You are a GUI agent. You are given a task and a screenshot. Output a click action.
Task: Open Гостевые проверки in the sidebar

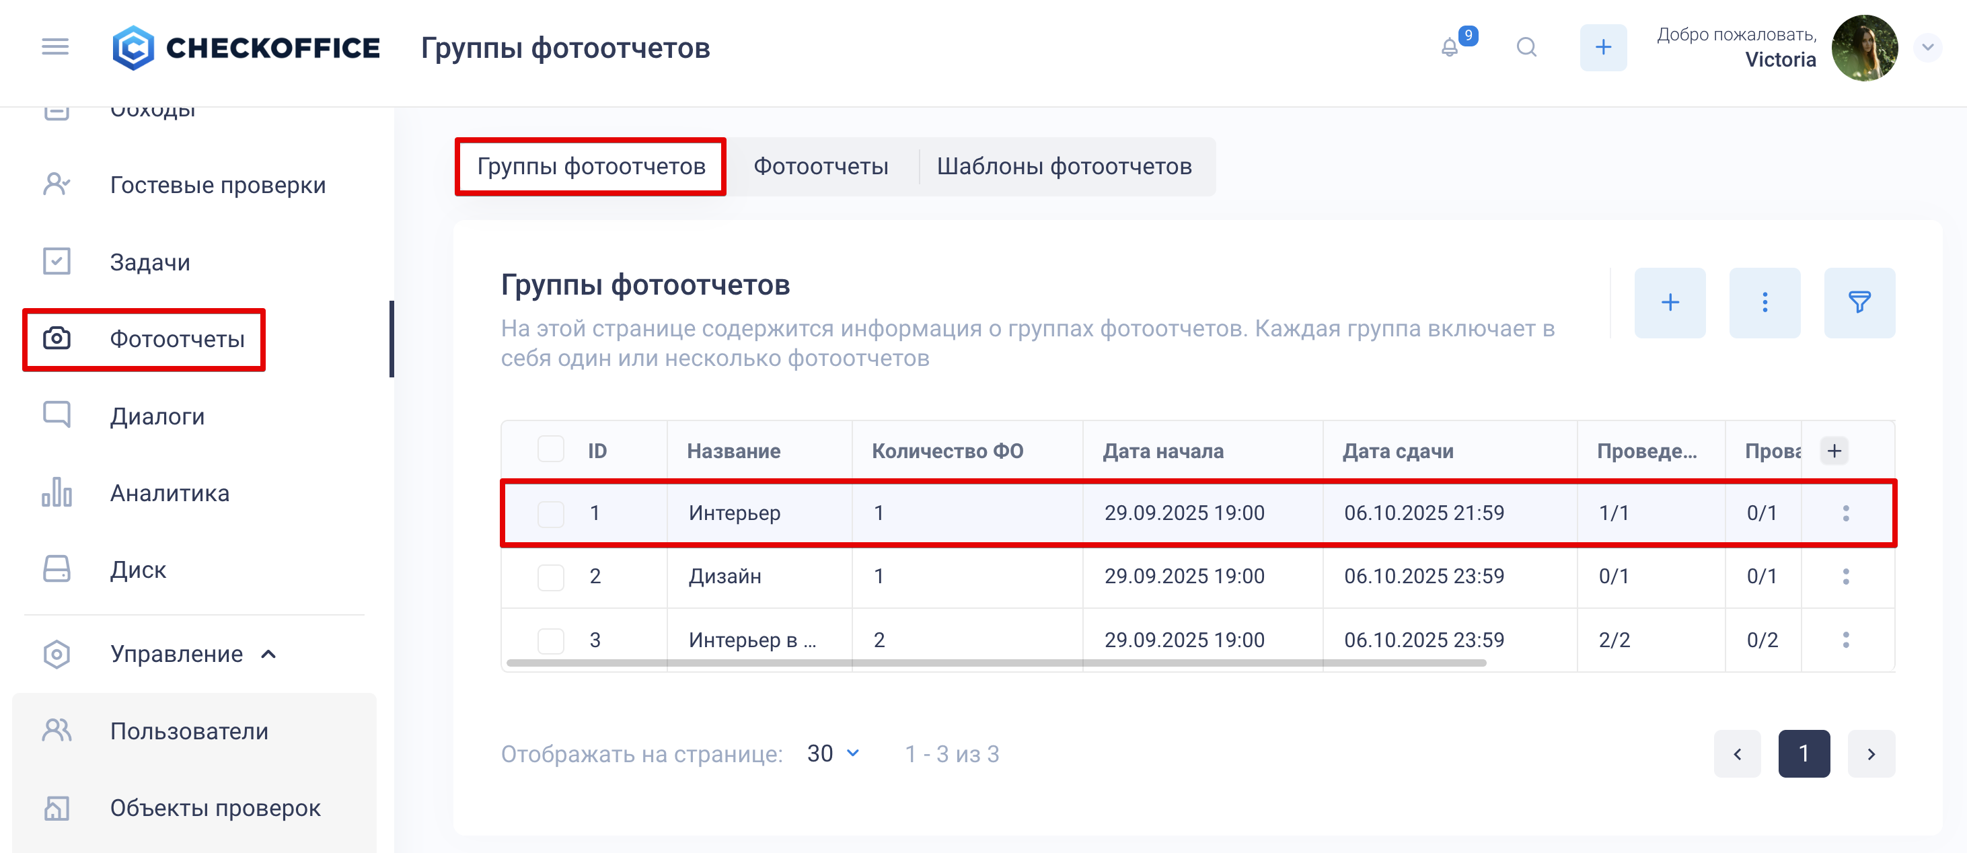tap(218, 185)
